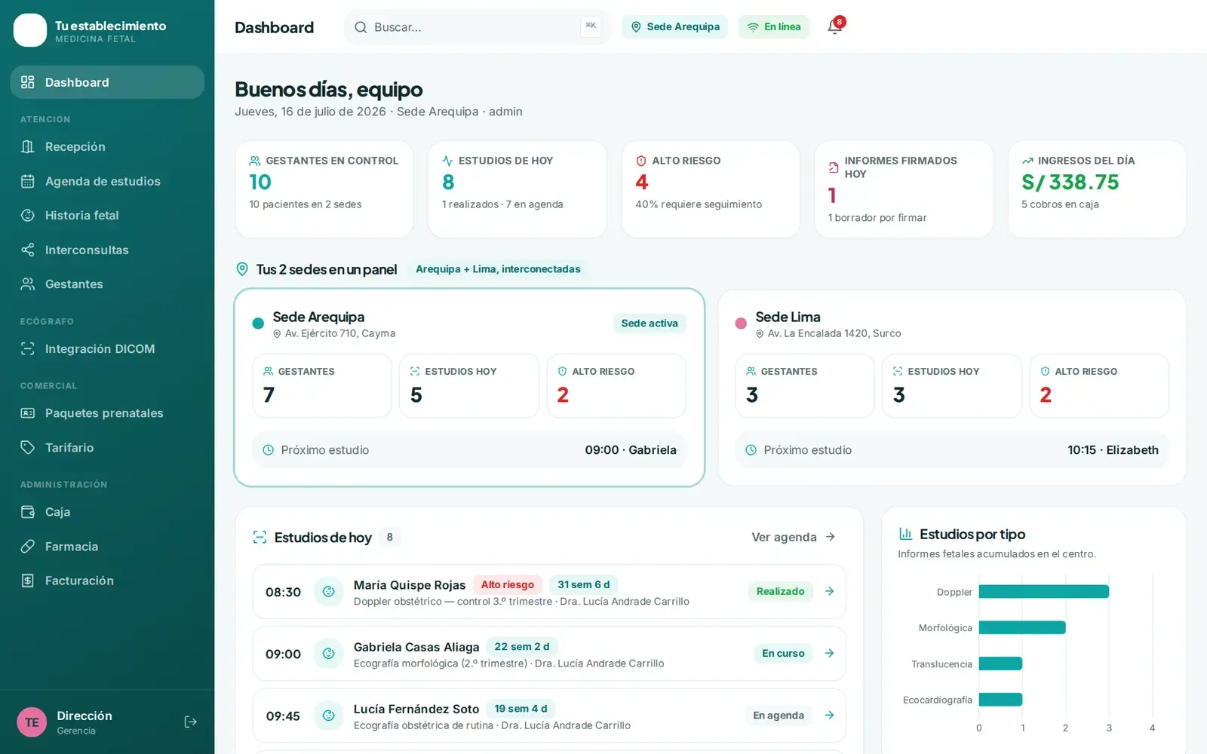Click the clock icon in Sede Lima próximo estudio
This screenshot has height=754, width=1207.
(751, 450)
